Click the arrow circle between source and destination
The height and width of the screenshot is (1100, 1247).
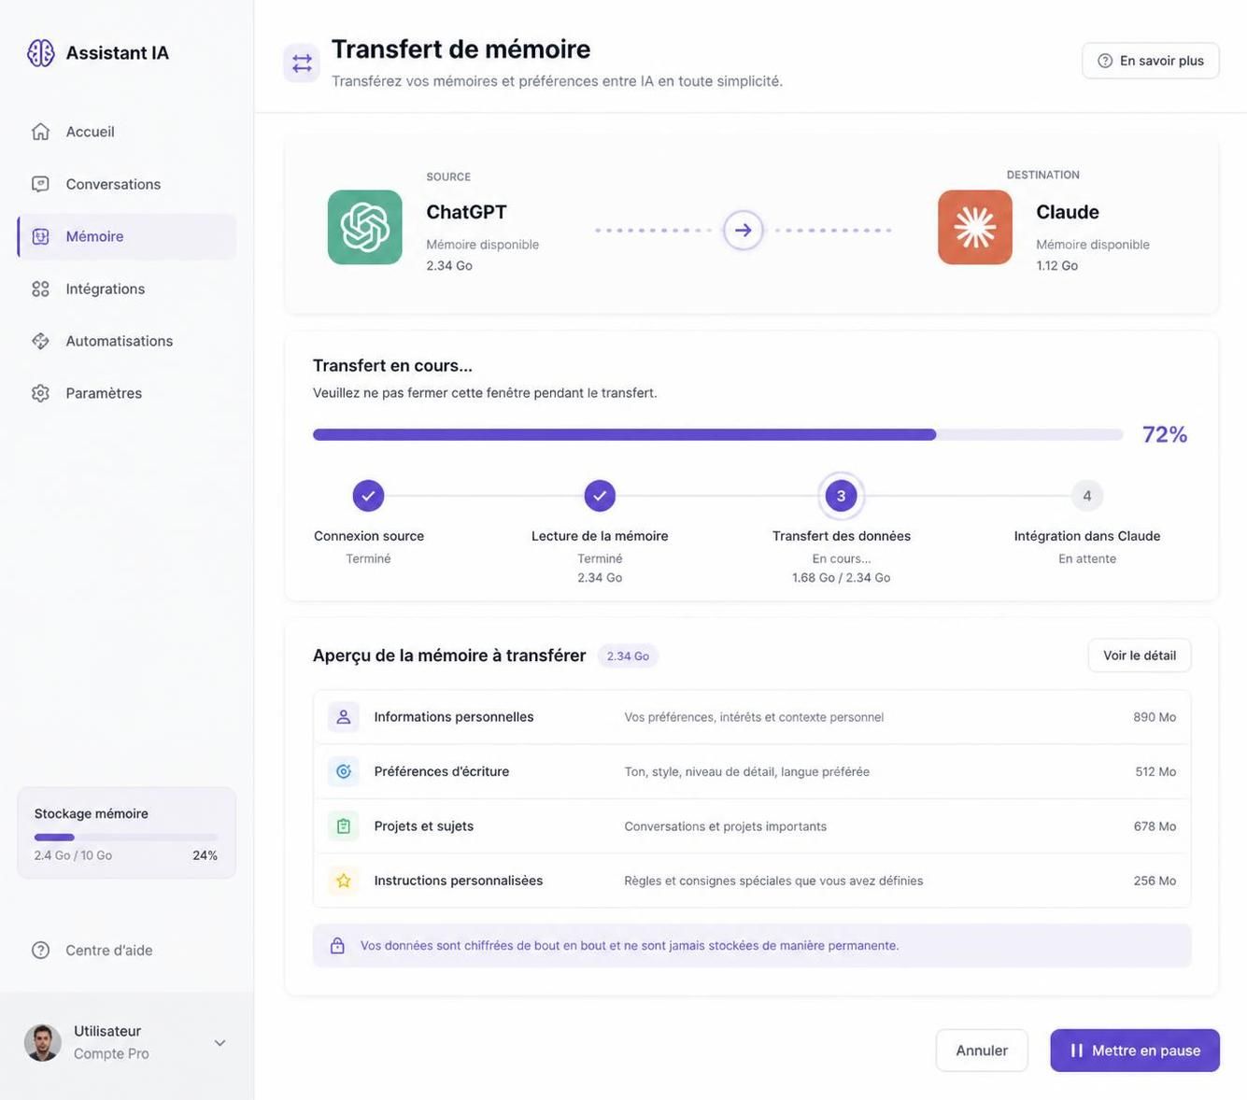coord(744,230)
